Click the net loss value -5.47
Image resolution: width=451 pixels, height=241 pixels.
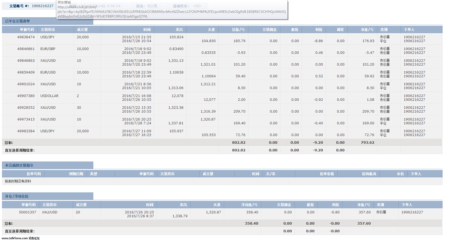coord(370,53)
